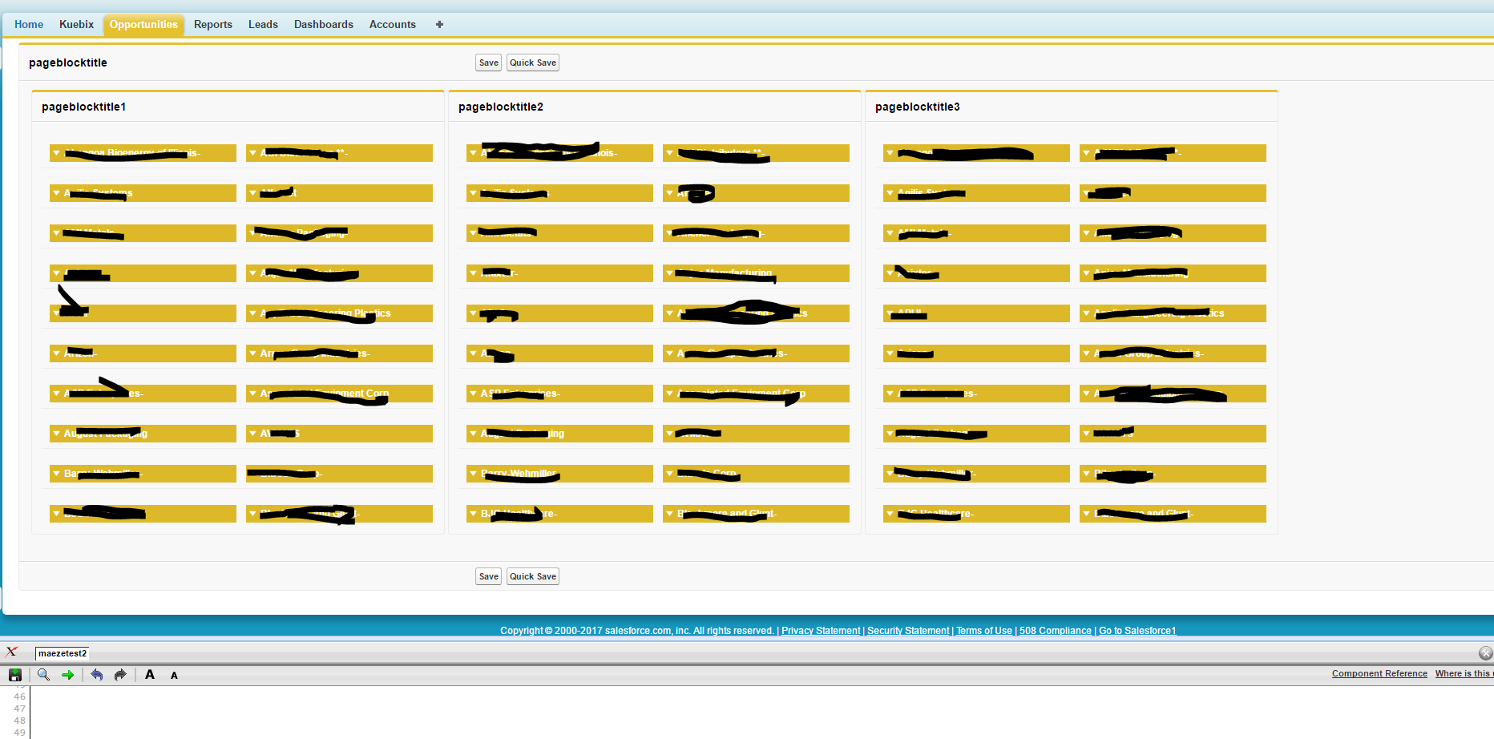
Task: Click the X icon beside maezetest2 tab
Action: pos(11,652)
